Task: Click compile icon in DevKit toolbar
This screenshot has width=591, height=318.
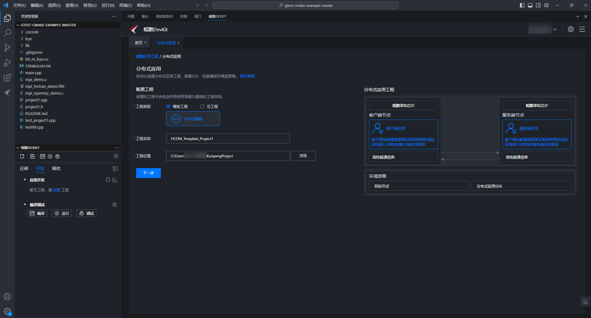Action: point(43,156)
